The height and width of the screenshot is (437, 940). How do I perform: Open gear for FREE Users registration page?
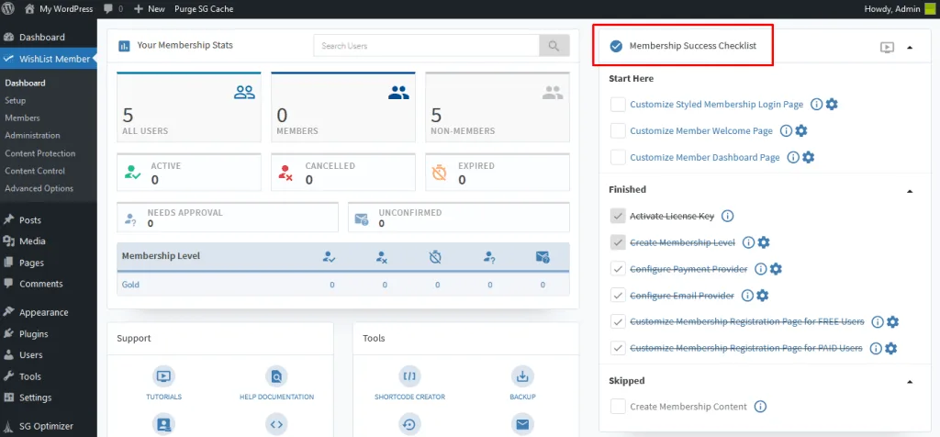[892, 322]
